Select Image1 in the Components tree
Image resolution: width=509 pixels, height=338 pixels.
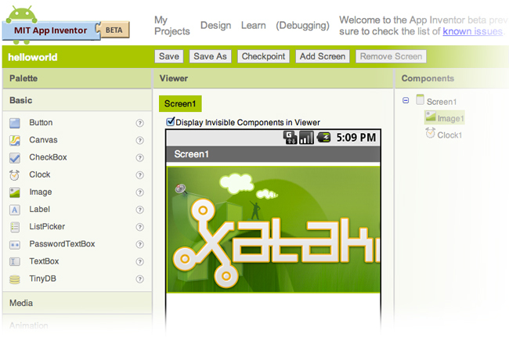(445, 117)
